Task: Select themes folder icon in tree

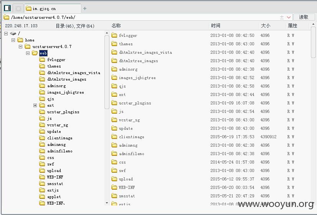Action: [x=42, y=66]
